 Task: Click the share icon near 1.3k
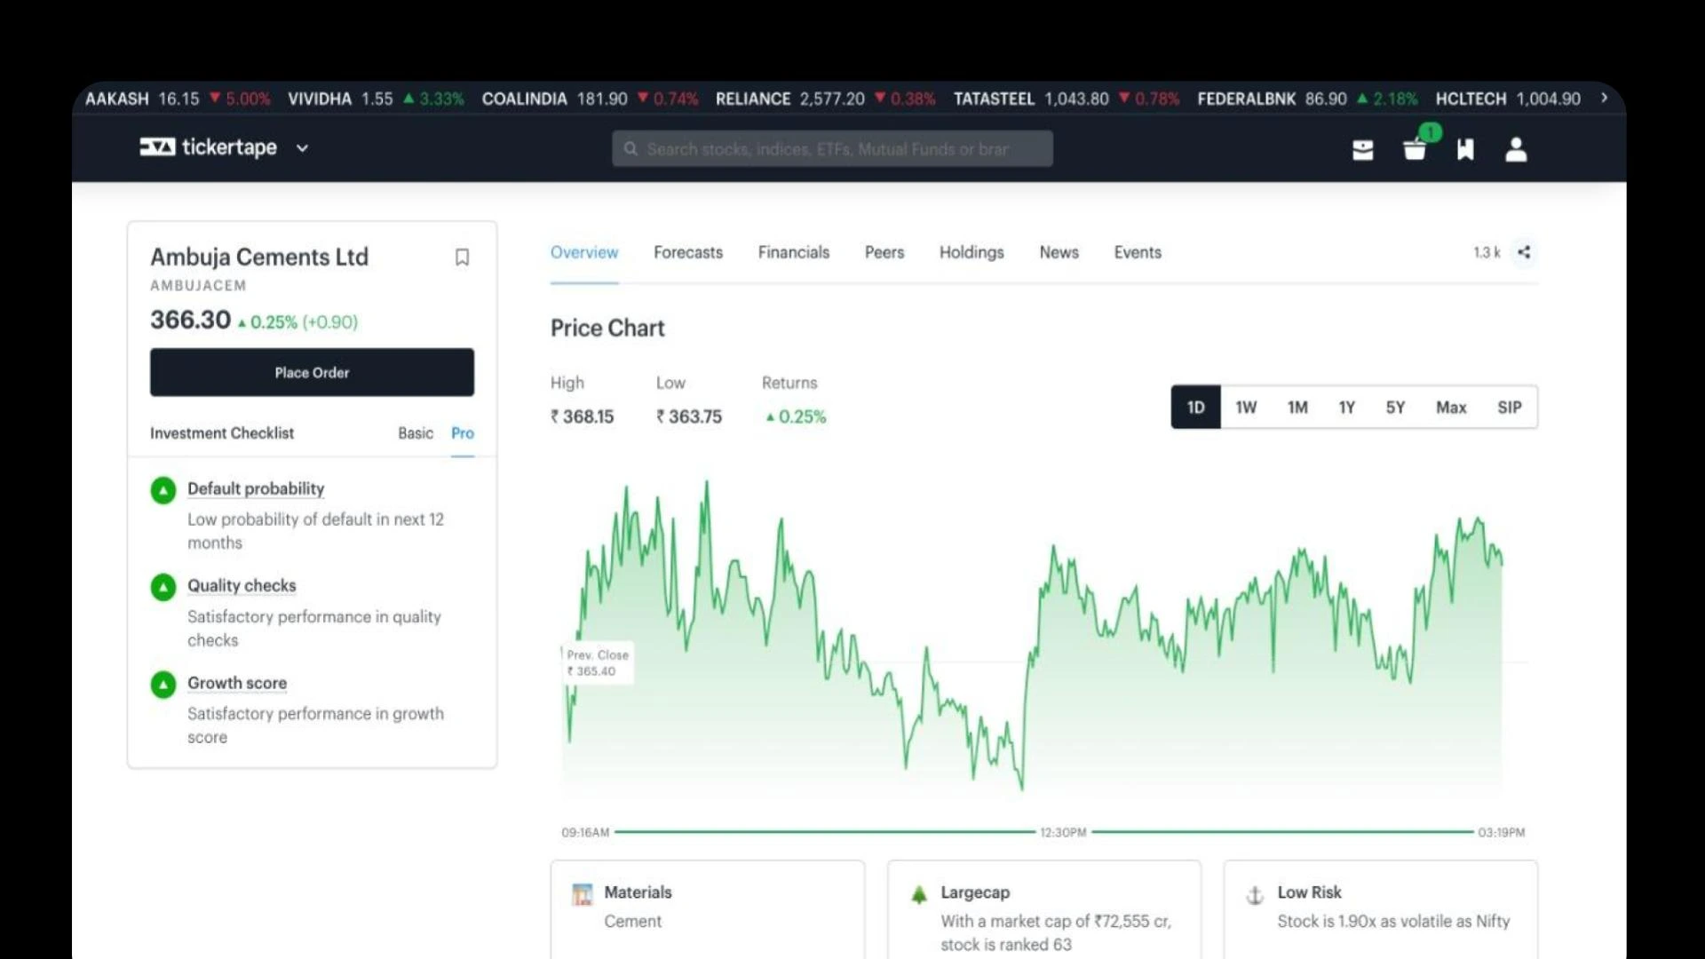(x=1524, y=252)
